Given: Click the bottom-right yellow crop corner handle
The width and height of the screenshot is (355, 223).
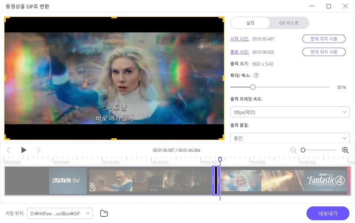Looking at the screenshot, I should pyautogui.click(x=221, y=137).
